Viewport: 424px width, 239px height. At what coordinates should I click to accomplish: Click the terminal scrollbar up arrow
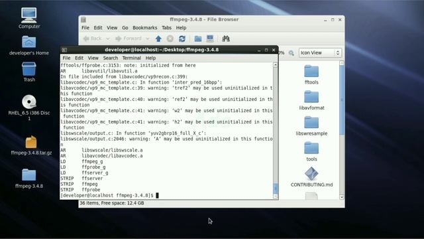point(276,65)
